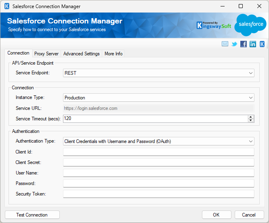Open the Advanced Settings tab
The height and width of the screenshot is (223, 269).
pos(81,54)
